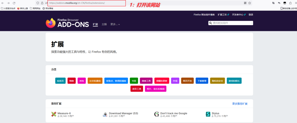297x123 pixels.
Task: Select the 外观 category
Action: click(175, 81)
